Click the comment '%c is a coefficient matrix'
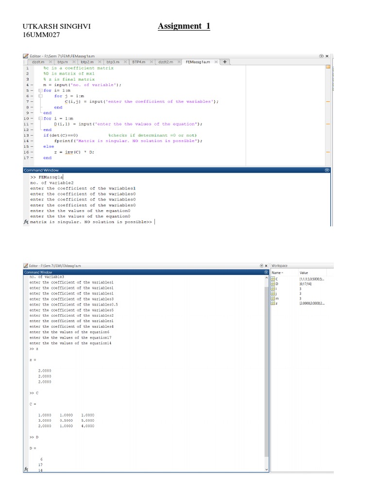This screenshot has height=498, width=373. pyautogui.click(x=78, y=68)
